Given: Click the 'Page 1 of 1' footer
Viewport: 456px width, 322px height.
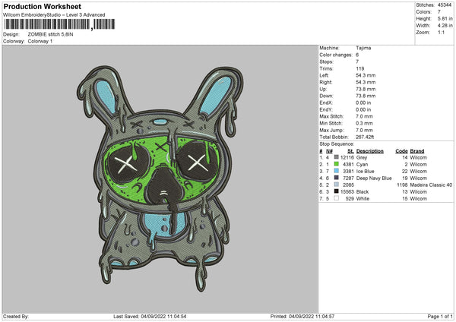Looking at the screenshot, I should coord(440,316).
